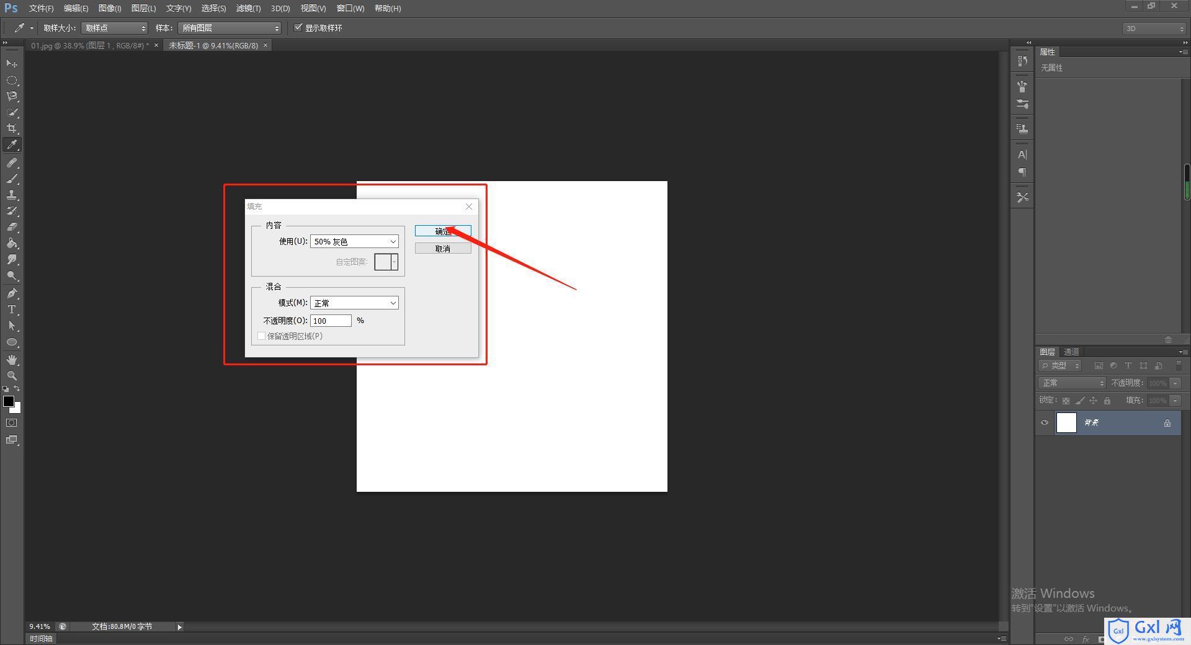The image size is (1191, 645).
Task: Open the 3D workspace dropdown
Action: [1154, 29]
